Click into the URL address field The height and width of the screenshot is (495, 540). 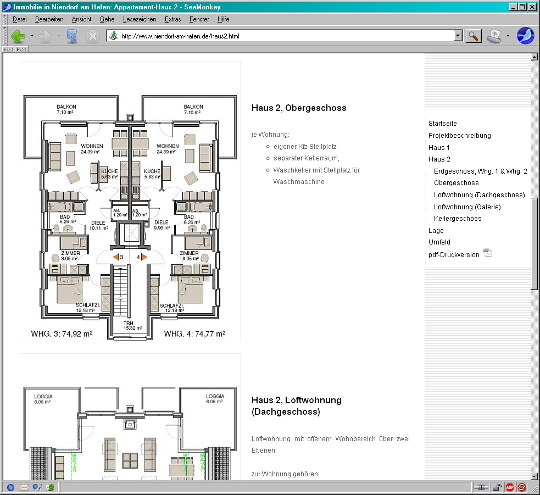point(286,36)
